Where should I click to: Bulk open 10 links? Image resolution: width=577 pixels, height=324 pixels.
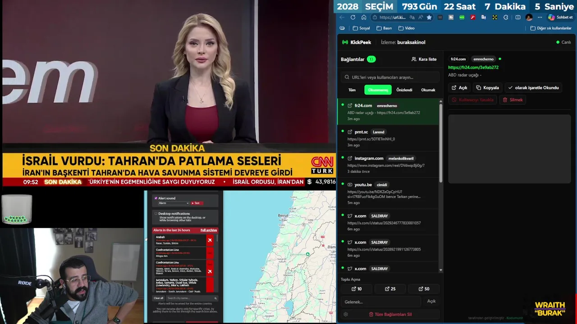pyautogui.click(x=356, y=289)
